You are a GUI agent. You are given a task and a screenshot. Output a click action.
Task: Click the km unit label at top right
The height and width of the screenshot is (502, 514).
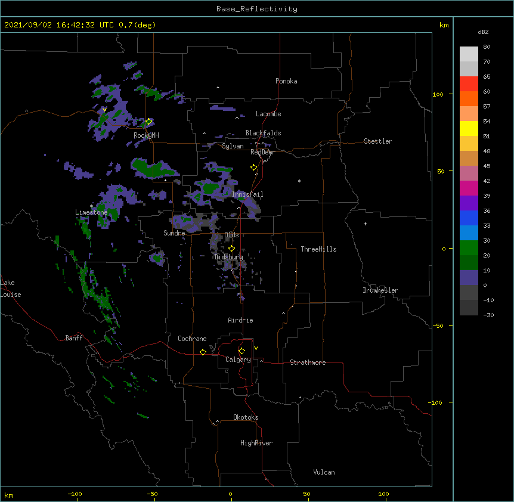[444, 25]
